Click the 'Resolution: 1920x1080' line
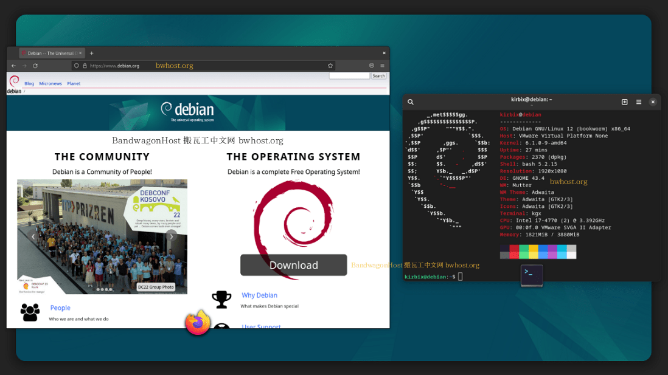This screenshot has height=375, width=668. pos(534,171)
